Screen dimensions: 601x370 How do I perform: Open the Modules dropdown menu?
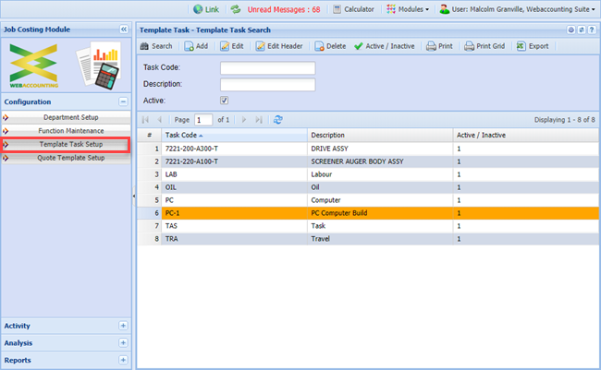[x=408, y=8]
